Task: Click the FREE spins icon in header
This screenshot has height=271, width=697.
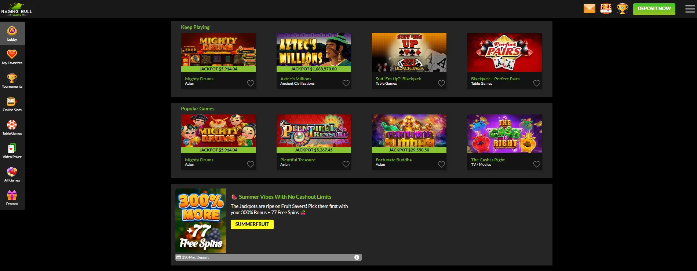Action: (x=606, y=8)
